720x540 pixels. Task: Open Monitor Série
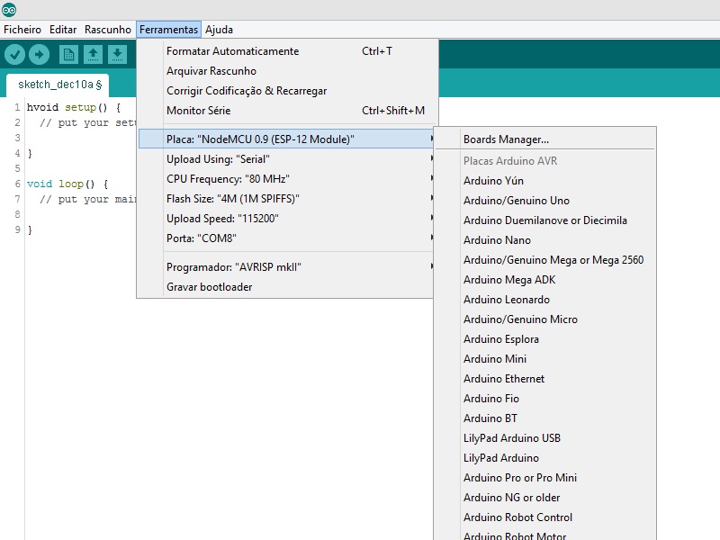pos(286,110)
